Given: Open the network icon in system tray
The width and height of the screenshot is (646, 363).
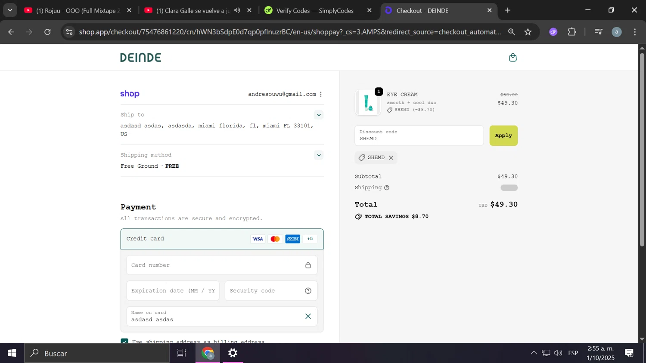Looking at the screenshot, I should [x=546, y=353].
